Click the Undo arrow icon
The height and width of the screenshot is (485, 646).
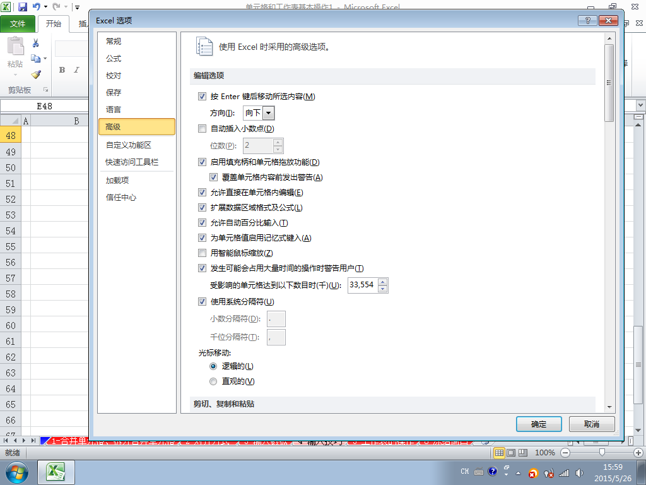tap(36, 6)
